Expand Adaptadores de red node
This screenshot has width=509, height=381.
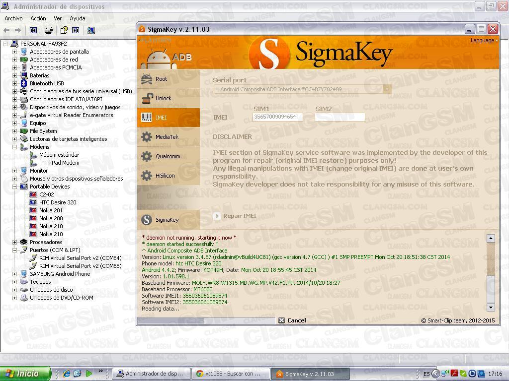[14, 60]
